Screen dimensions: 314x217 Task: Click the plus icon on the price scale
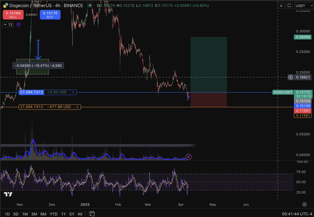click(x=290, y=77)
